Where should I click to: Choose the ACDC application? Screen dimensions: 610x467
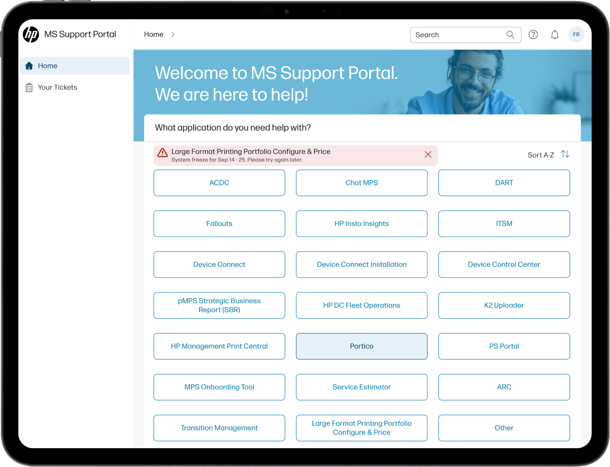point(219,183)
